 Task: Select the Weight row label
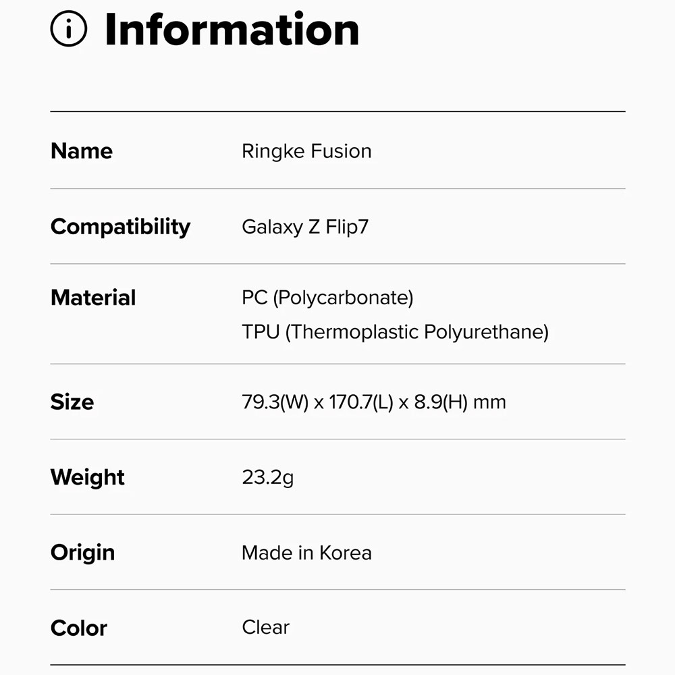[88, 478]
